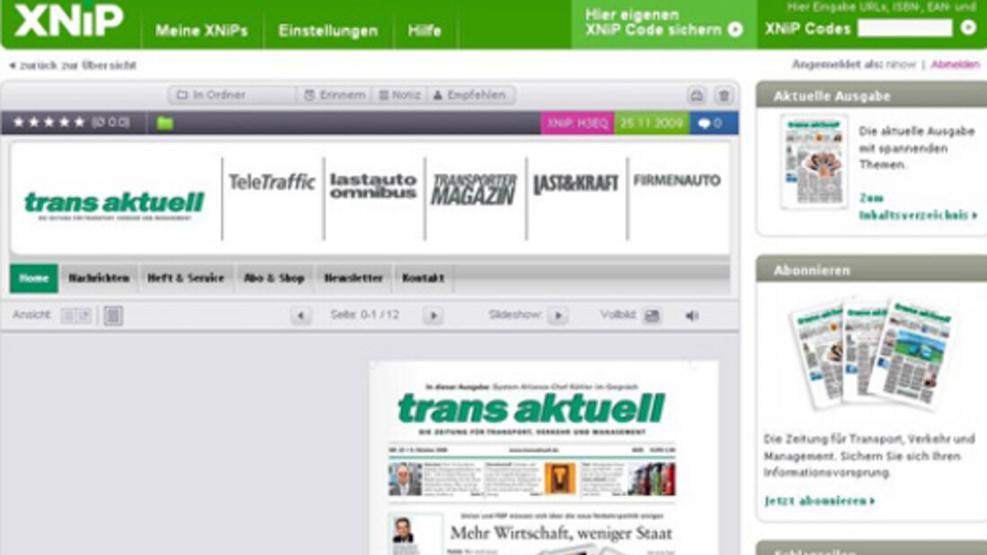Click the Abmelden logout link
The width and height of the screenshot is (987, 555).
[x=955, y=65]
